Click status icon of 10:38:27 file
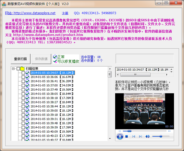The width and height of the screenshot is (184, 151). click(27, 102)
